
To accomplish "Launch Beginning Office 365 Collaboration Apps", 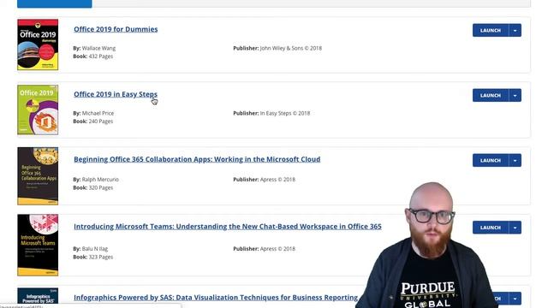I will coord(491,160).
